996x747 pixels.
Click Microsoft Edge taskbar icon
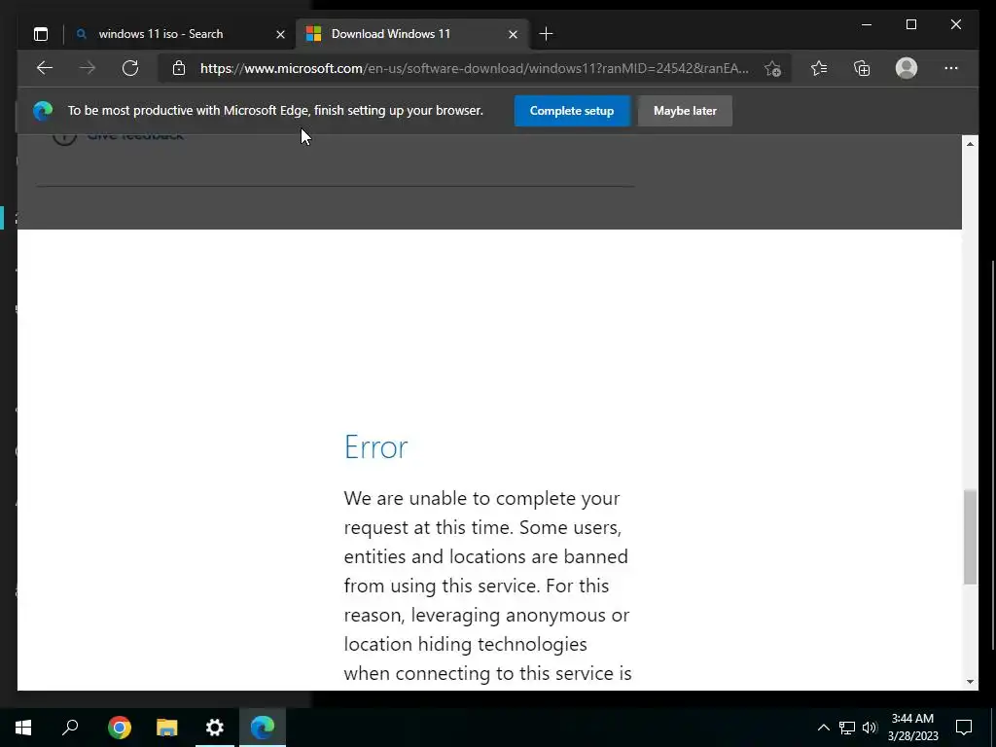263,728
